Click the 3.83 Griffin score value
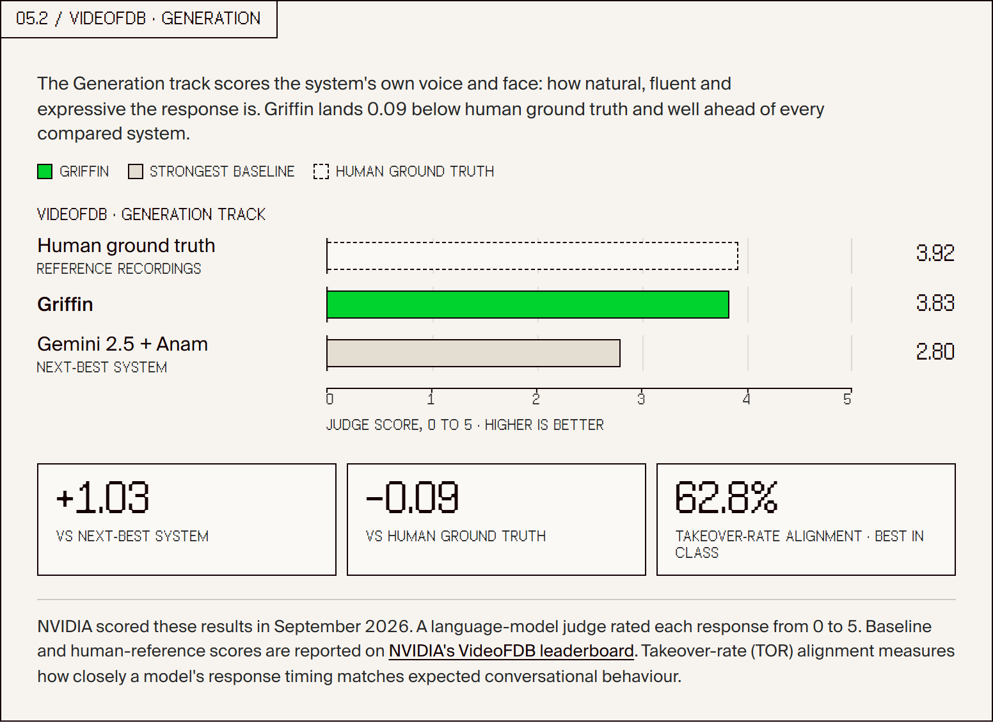Image resolution: width=993 pixels, height=723 pixels. point(935,303)
